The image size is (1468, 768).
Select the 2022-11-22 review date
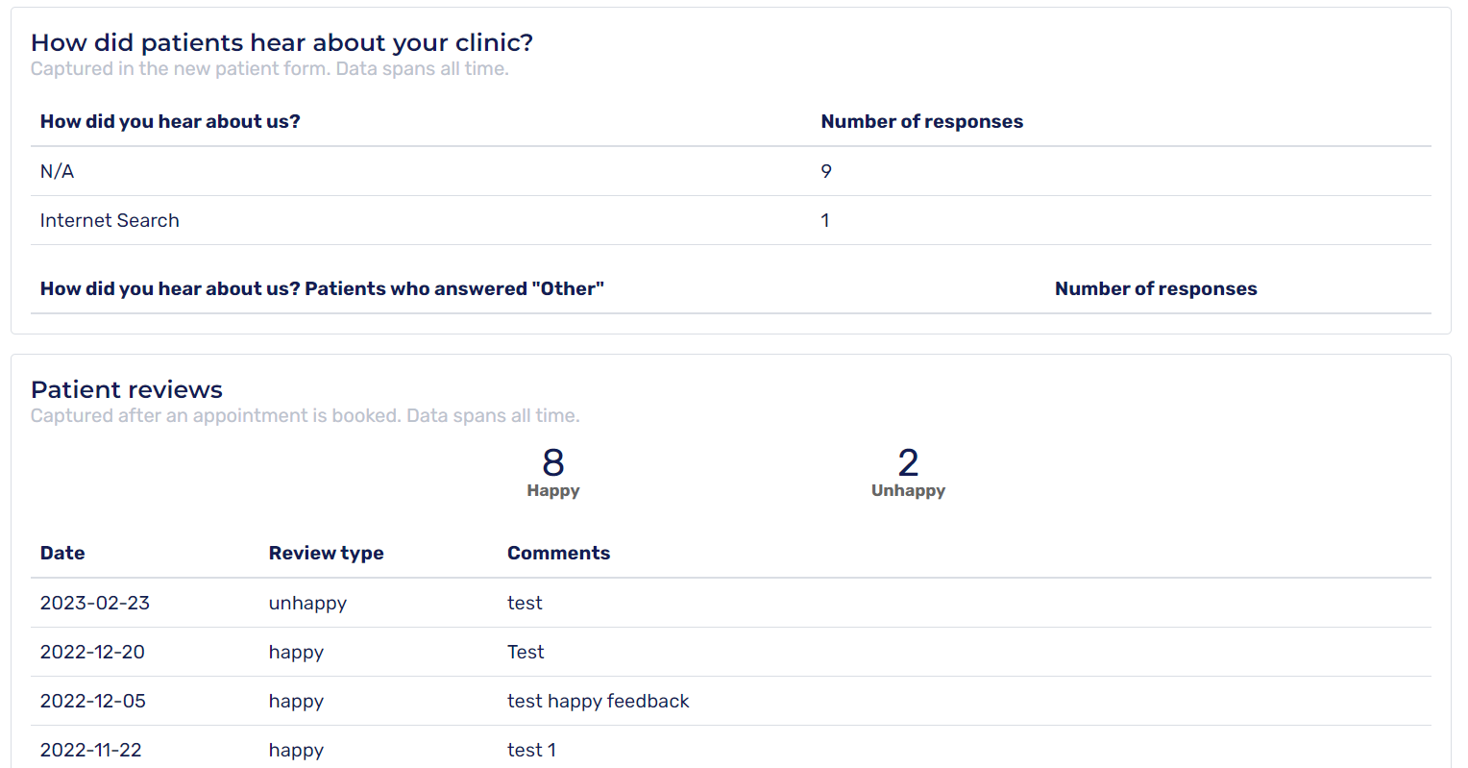tap(91, 751)
